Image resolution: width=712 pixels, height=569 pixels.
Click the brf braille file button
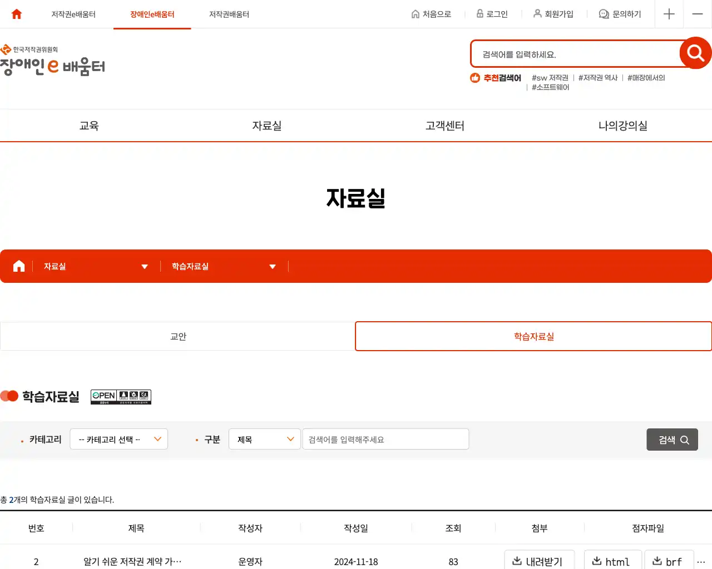coord(669,561)
